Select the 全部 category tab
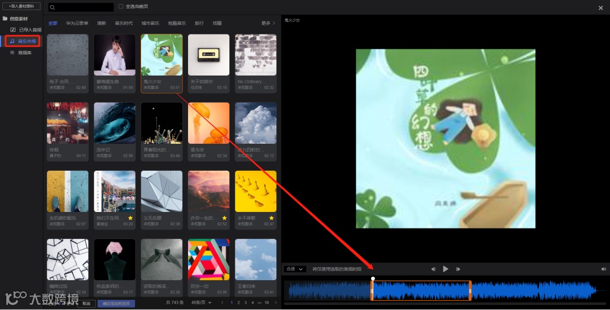This screenshot has width=610, height=310. click(x=53, y=23)
